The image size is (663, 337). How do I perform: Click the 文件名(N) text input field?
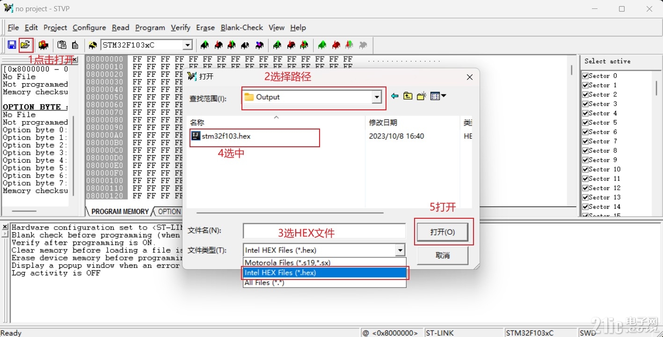tap(324, 230)
